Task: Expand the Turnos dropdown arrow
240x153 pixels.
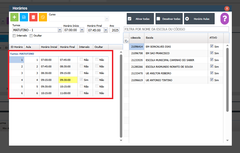Action: pyautogui.click(x=60, y=30)
